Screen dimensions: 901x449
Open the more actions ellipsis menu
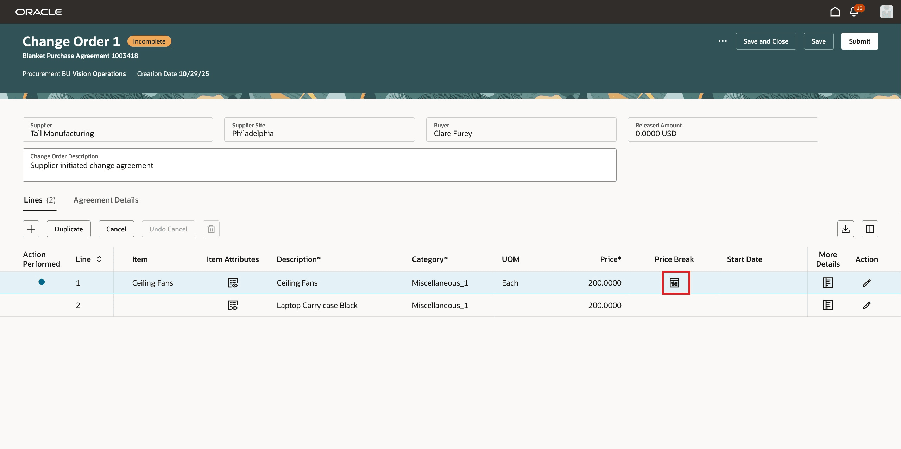coord(723,41)
